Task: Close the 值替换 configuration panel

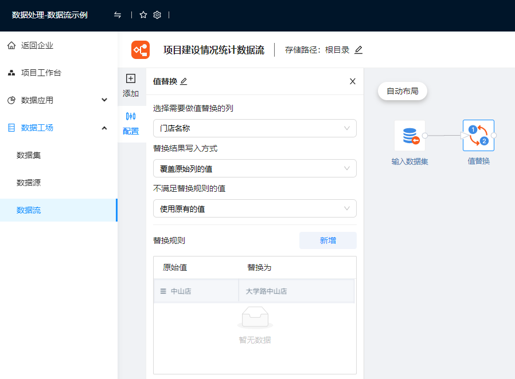Action: (353, 81)
